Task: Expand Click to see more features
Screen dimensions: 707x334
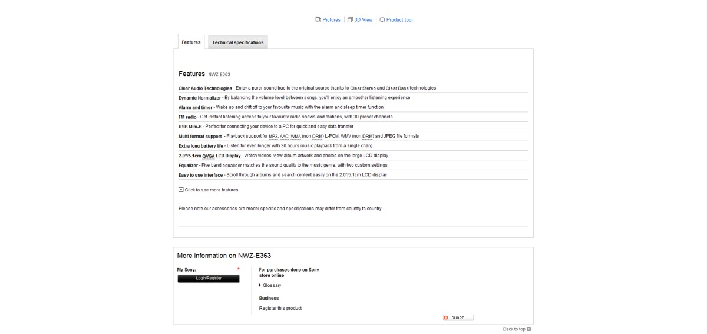Action: pyautogui.click(x=212, y=190)
